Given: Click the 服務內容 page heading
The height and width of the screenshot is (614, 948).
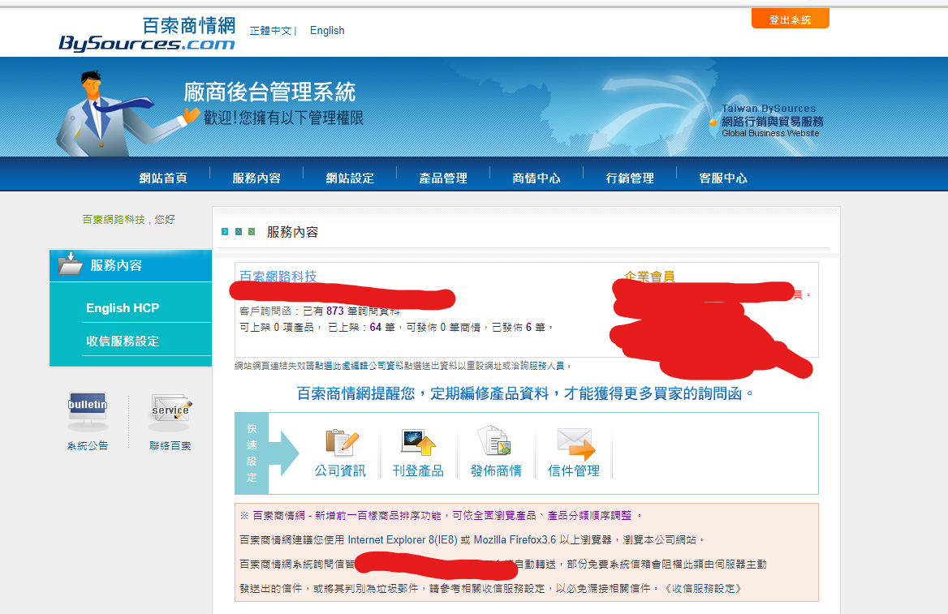Looking at the screenshot, I should coord(293,232).
